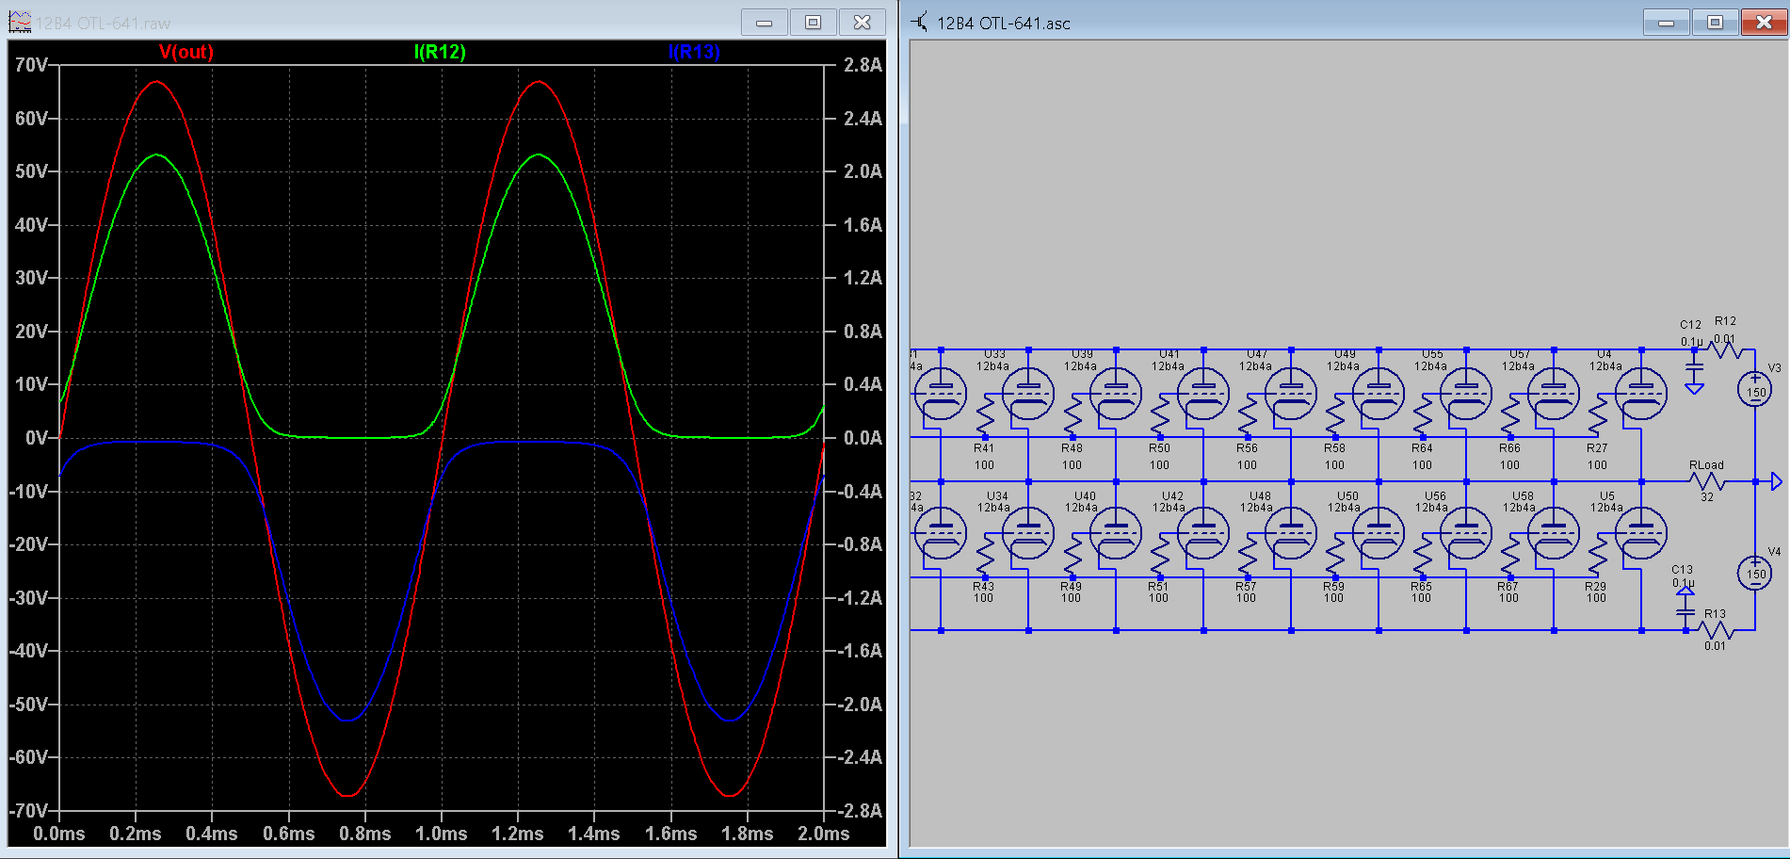The height and width of the screenshot is (859, 1790).
Task: Click the R66 resistor symbol
Action: coord(1510,415)
